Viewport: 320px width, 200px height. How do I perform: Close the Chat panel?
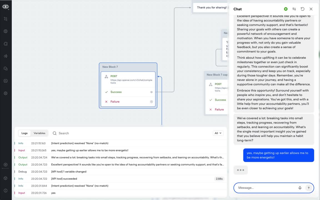(x=311, y=9)
